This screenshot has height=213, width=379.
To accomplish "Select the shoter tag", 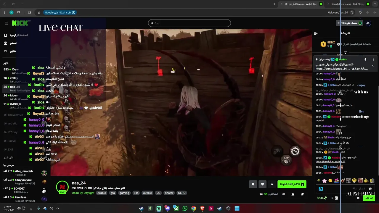I will coord(169,193).
